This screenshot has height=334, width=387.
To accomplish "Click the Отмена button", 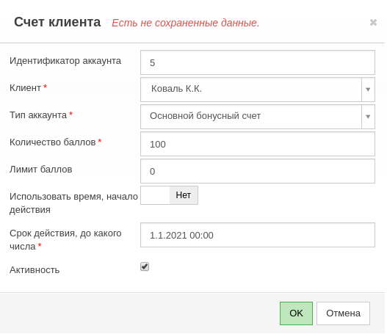I will tap(343, 313).
